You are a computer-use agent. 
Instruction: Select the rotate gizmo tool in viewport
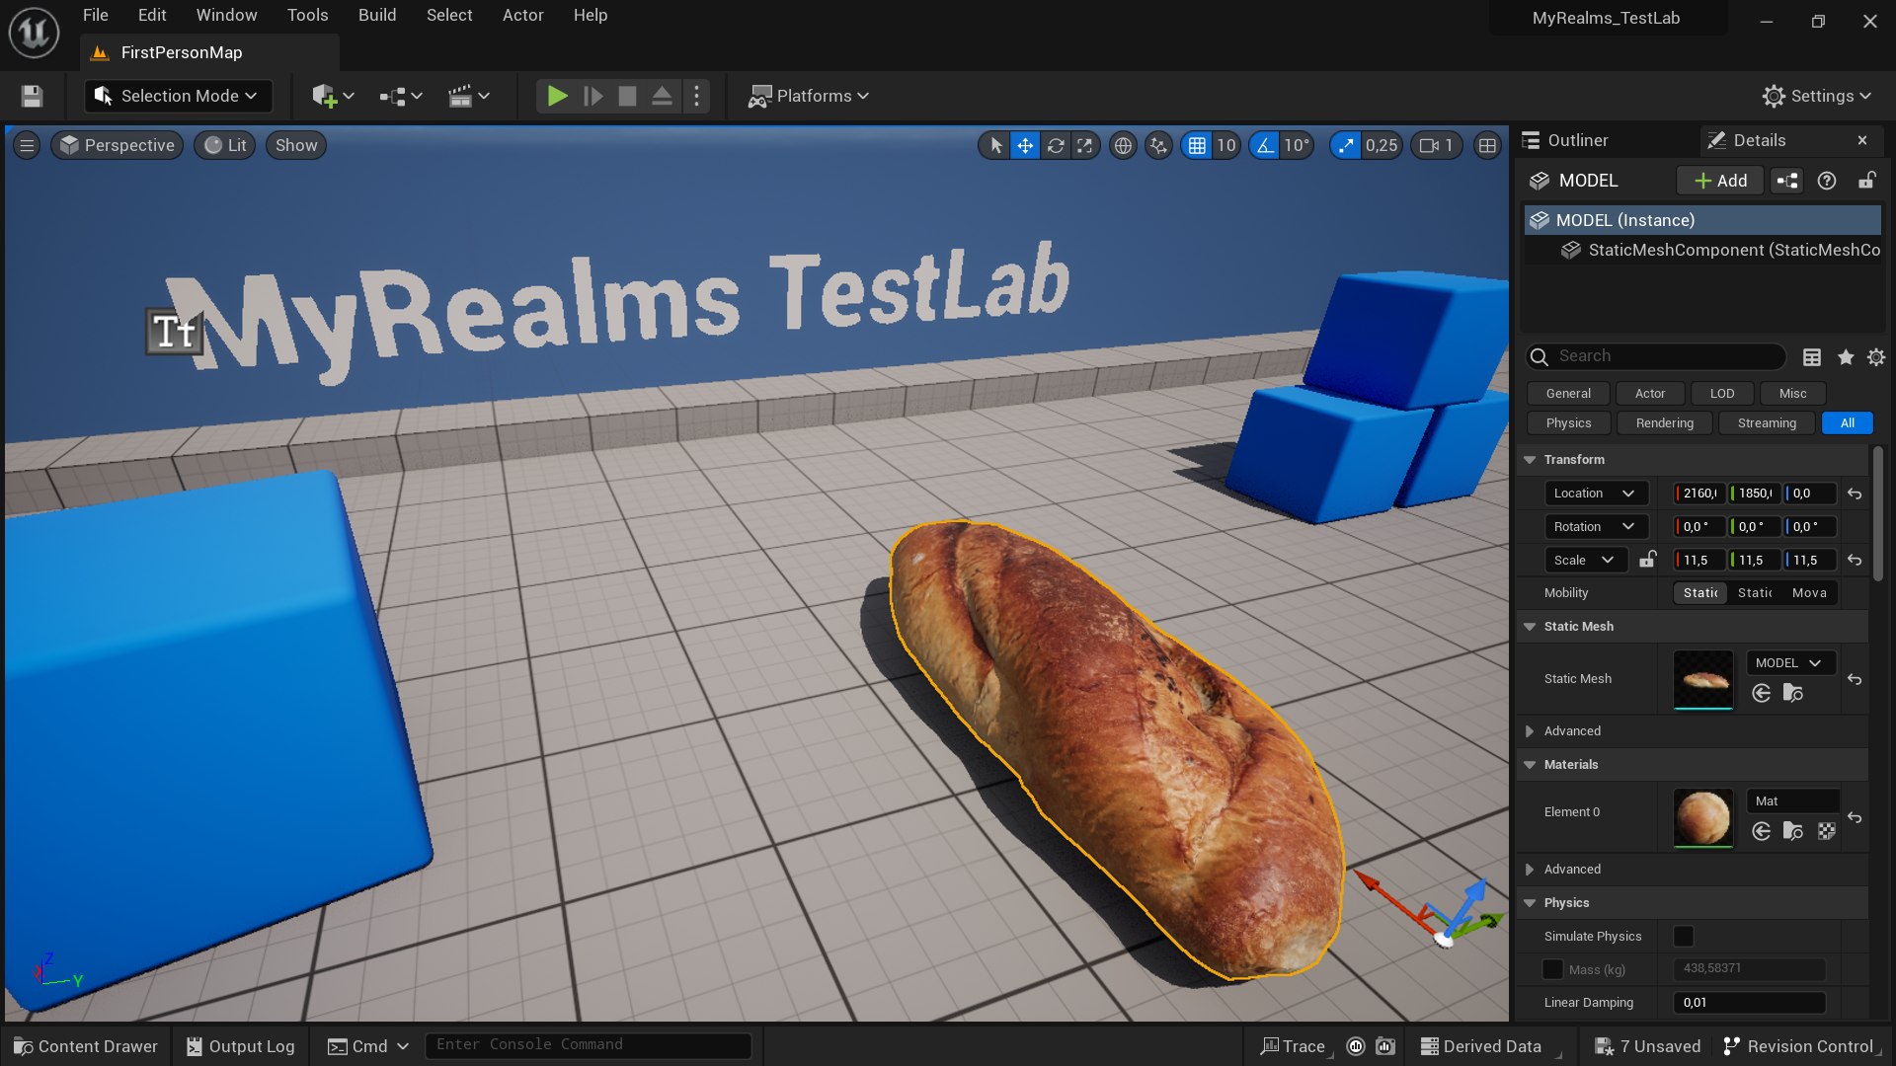(x=1056, y=146)
